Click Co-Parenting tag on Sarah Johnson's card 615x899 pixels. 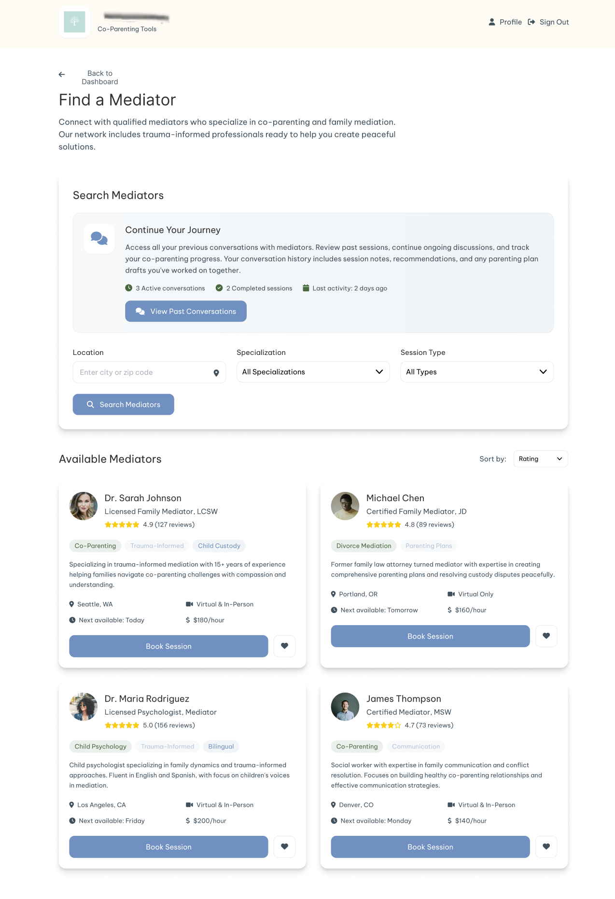point(95,546)
